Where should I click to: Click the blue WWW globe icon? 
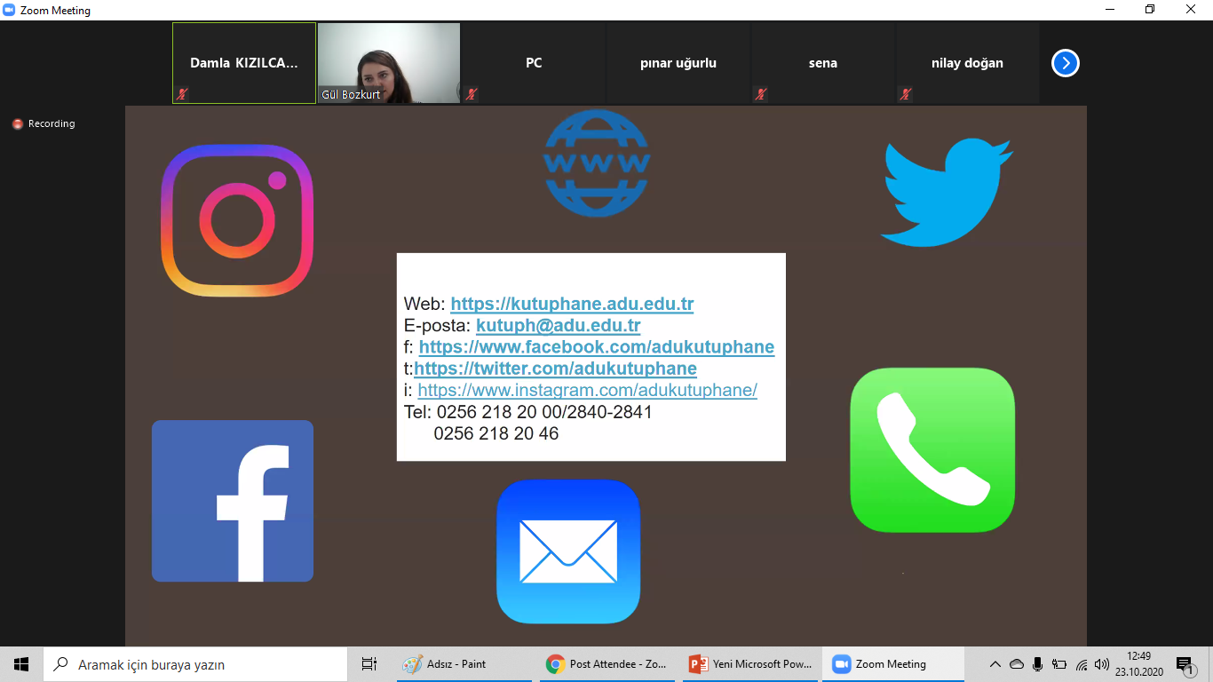click(596, 163)
